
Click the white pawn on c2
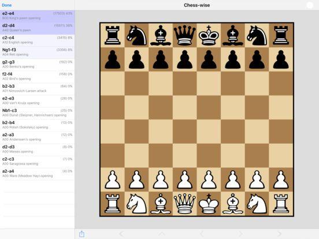click(161, 180)
